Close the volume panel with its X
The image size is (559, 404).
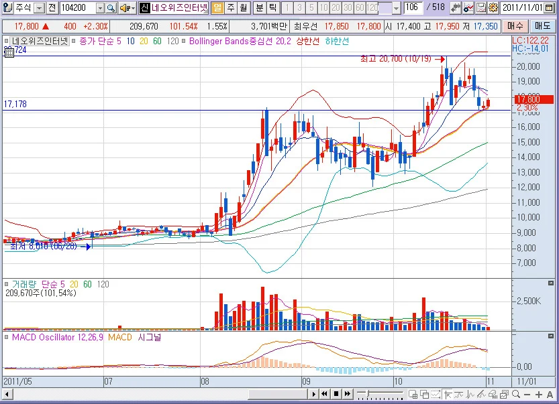551,283
